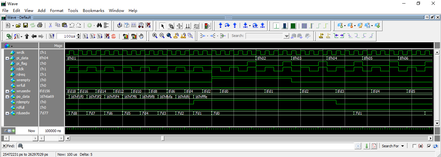Click the Break red X simulation icon
The image size is (441, 157).
[x=107, y=36]
